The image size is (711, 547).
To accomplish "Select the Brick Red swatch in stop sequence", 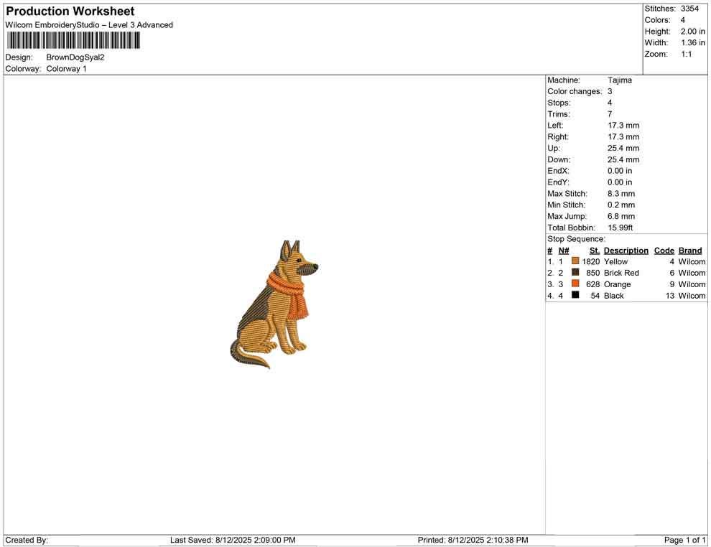I will tap(574, 273).
